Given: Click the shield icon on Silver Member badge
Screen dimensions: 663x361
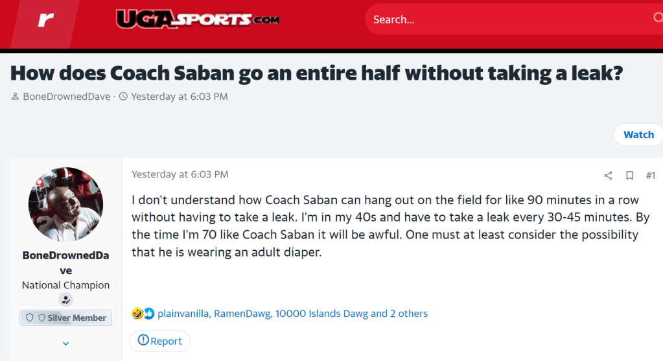Looking at the screenshot, I should (x=30, y=318).
